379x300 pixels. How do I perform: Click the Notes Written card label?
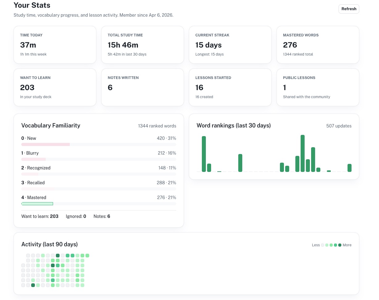point(123,78)
